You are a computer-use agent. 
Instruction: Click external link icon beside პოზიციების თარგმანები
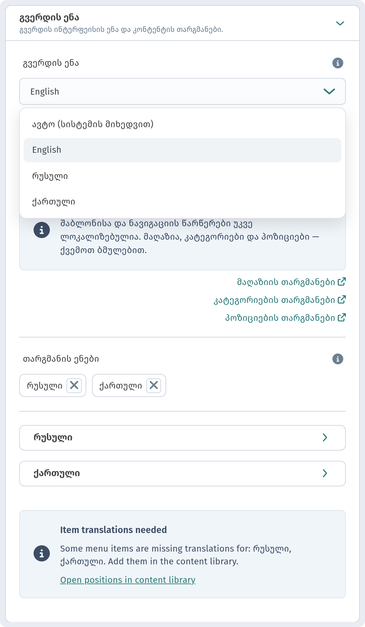click(x=342, y=317)
